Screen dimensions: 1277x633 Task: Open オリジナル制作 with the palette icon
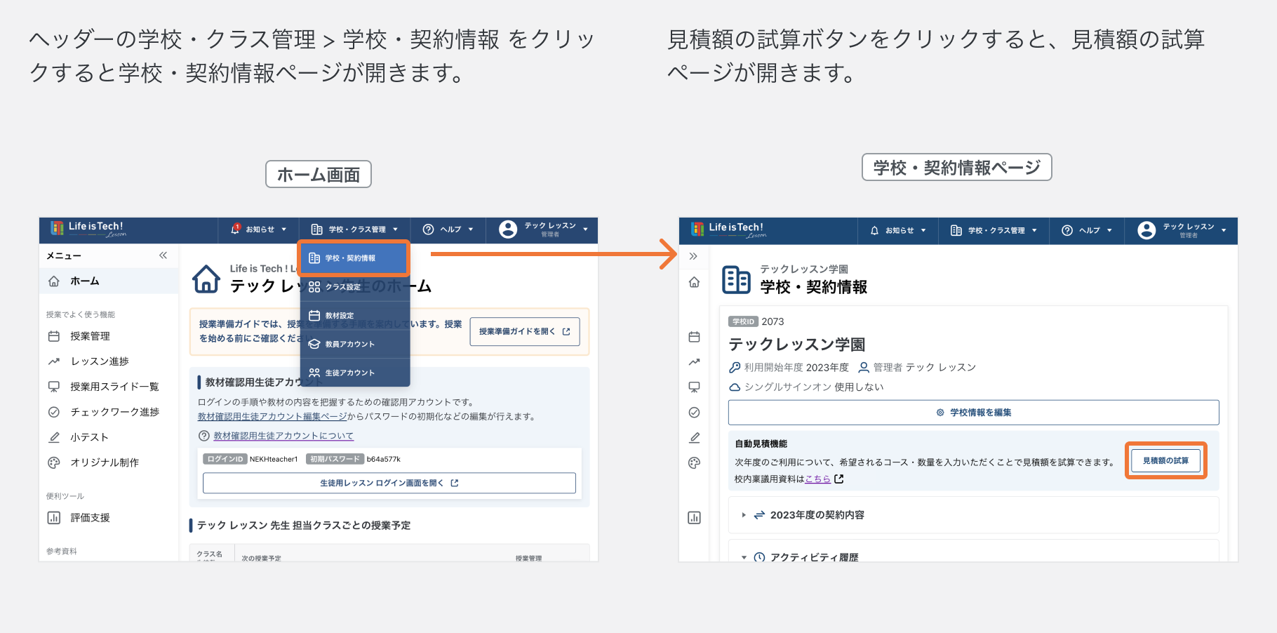55,462
